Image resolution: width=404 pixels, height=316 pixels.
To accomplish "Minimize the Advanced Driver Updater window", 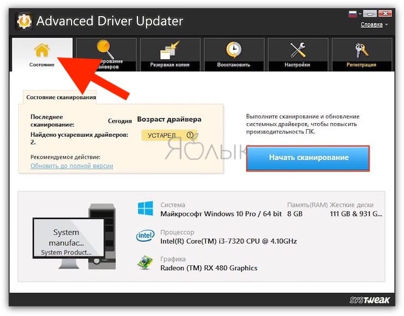I will [x=370, y=14].
